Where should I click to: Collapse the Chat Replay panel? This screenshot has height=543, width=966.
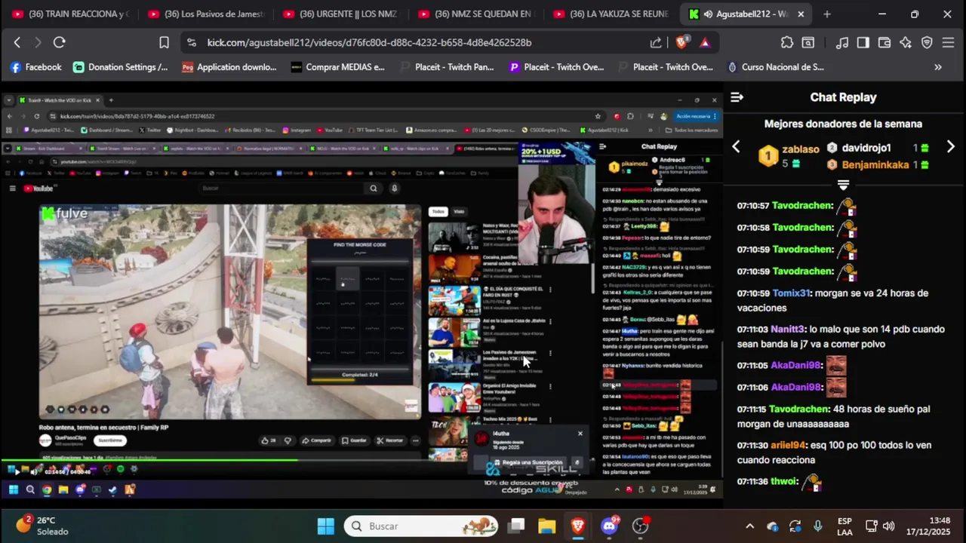click(x=737, y=97)
